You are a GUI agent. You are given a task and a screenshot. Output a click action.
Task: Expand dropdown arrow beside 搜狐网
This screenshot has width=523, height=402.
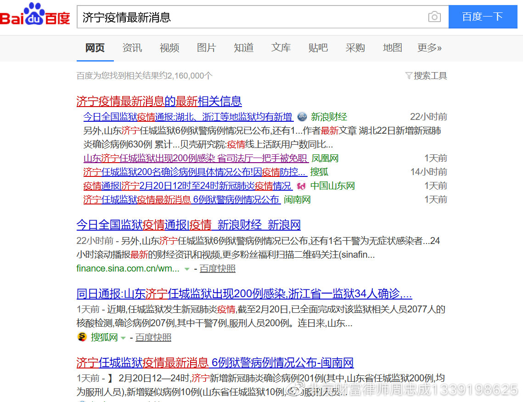click(x=123, y=338)
